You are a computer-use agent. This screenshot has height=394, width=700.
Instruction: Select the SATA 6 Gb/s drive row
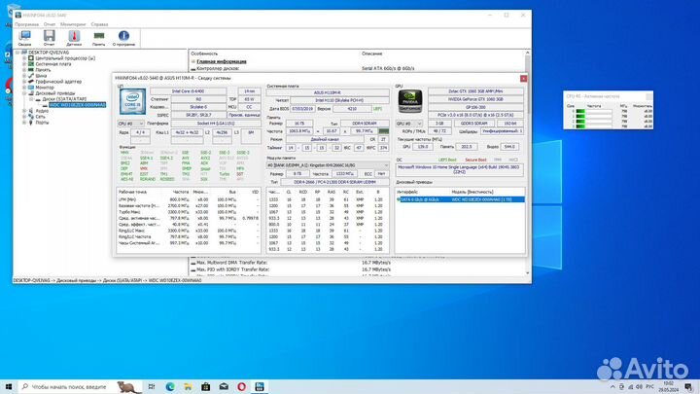coord(460,199)
